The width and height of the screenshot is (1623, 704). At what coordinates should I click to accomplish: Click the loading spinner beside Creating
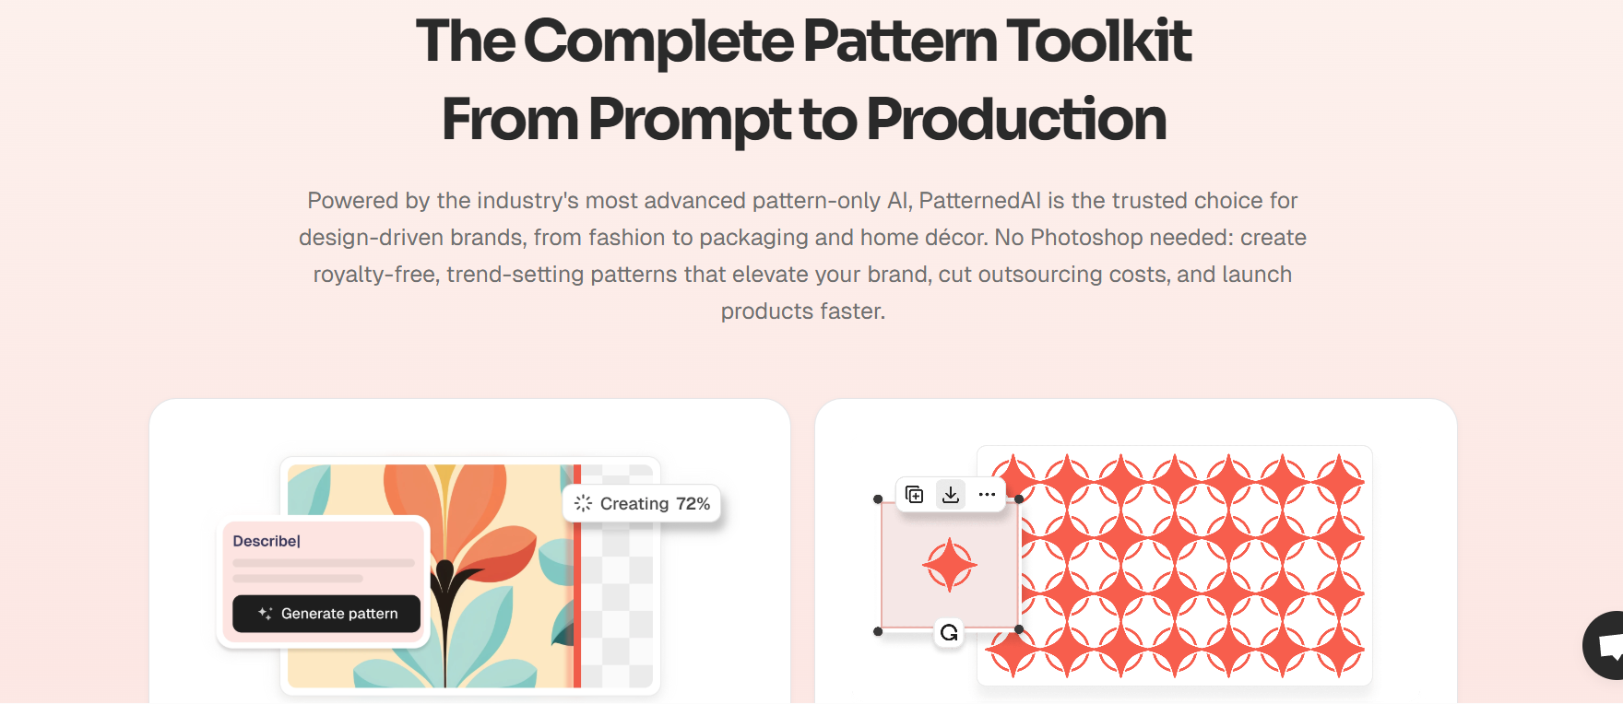(583, 503)
